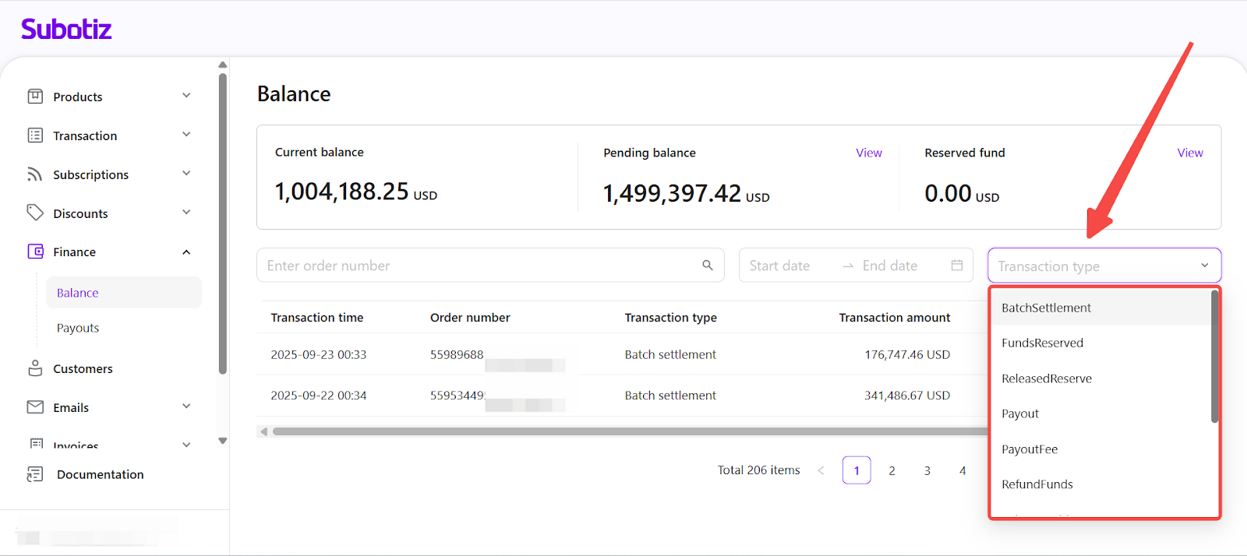Collapse the Finance sidebar section
This screenshot has height=556, width=1247.
click(x=186, y=252)
